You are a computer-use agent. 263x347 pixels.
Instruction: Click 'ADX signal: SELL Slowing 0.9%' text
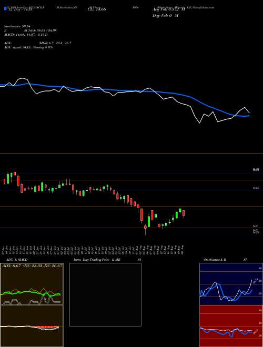(28, 47)
